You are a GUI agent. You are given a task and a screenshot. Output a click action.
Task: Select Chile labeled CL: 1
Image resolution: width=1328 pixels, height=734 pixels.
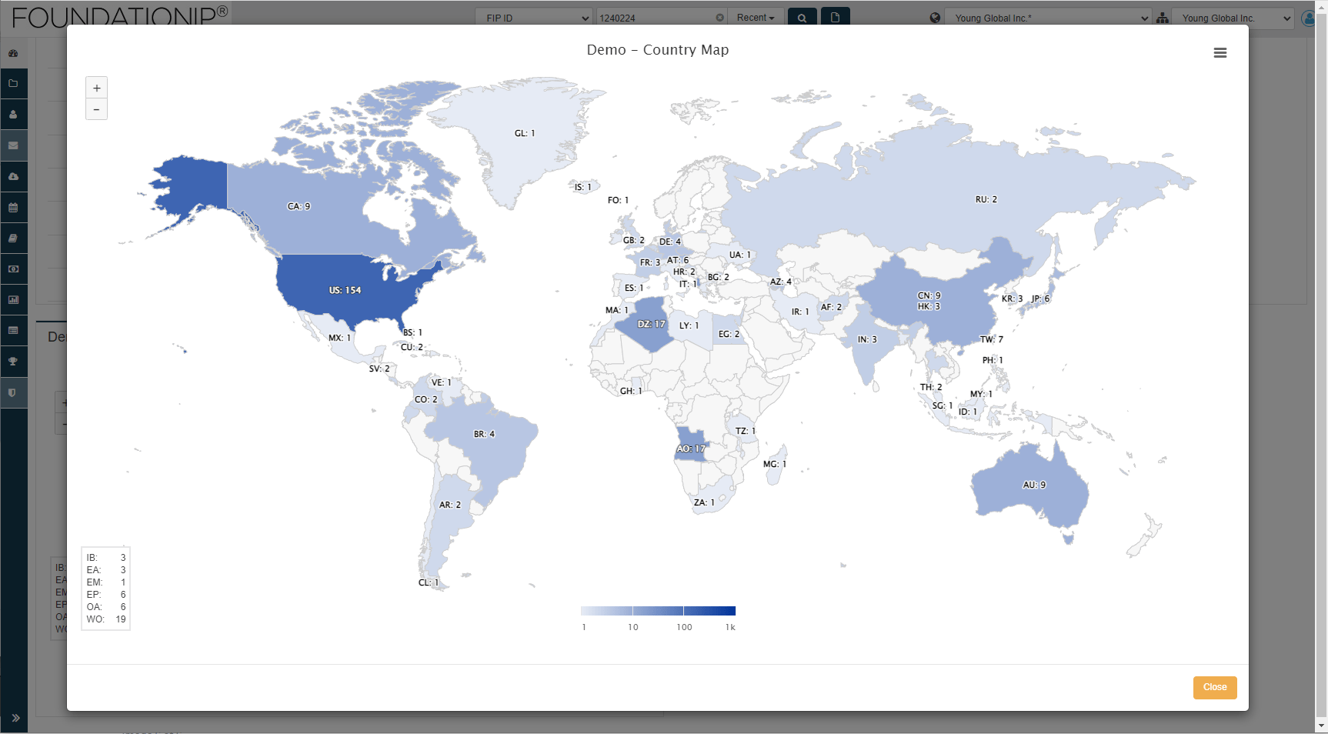click(429, 582)
